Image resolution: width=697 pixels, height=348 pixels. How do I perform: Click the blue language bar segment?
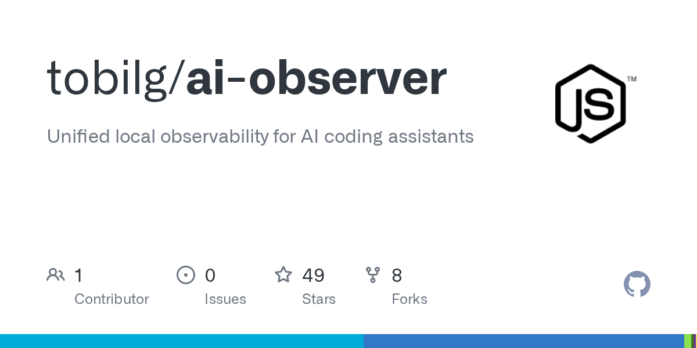tap(523, 341)
